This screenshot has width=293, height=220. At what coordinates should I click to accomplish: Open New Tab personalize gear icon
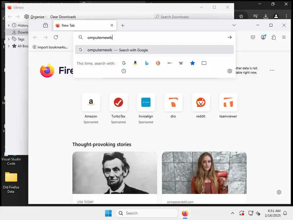tap(279, 192)
